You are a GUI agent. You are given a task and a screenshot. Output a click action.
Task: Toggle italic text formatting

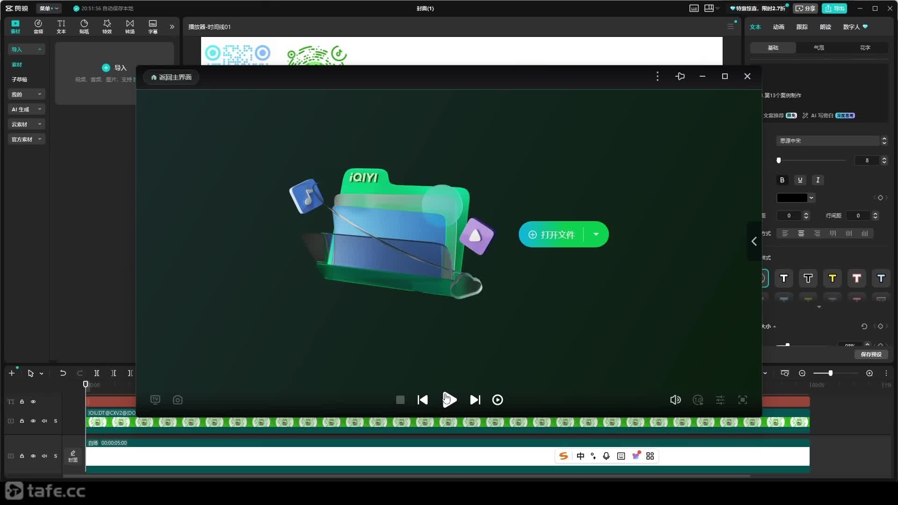tap(818, 180)
